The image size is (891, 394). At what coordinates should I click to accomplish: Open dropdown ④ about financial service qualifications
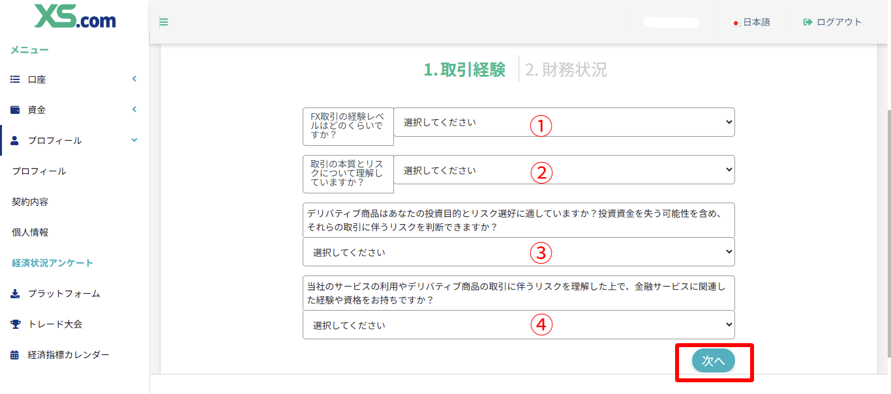tap(518, 324)
